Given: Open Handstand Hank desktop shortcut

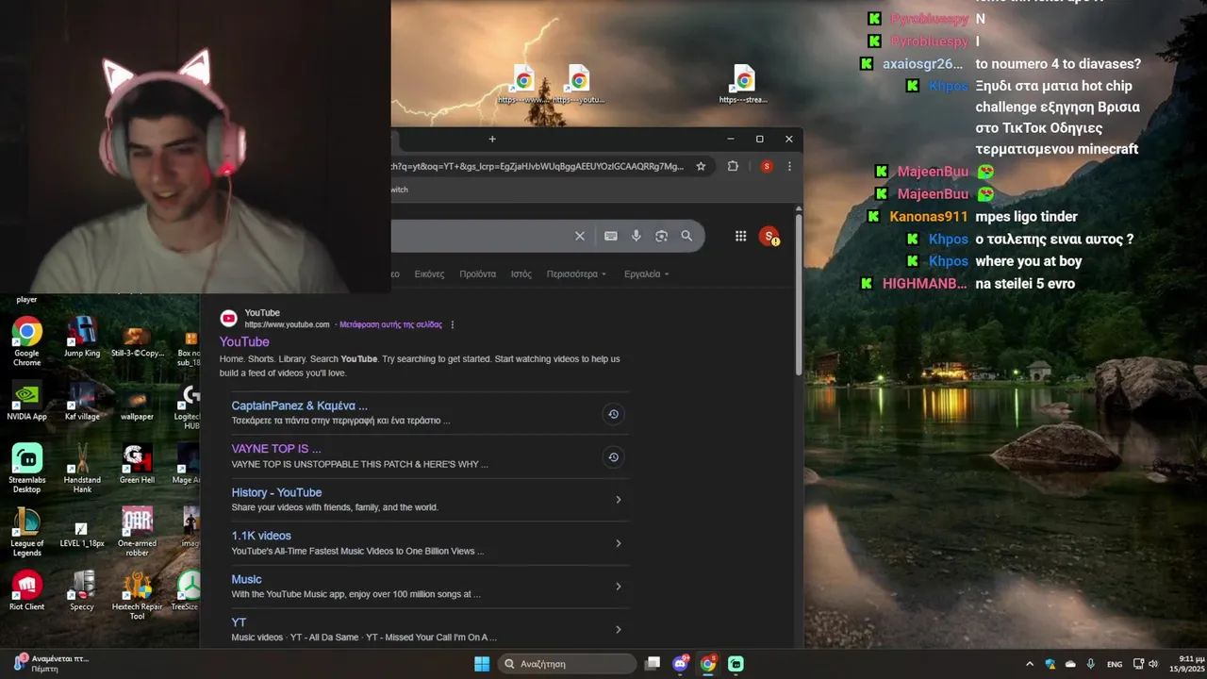Looking at the screenshot, I should coord(82,469).
